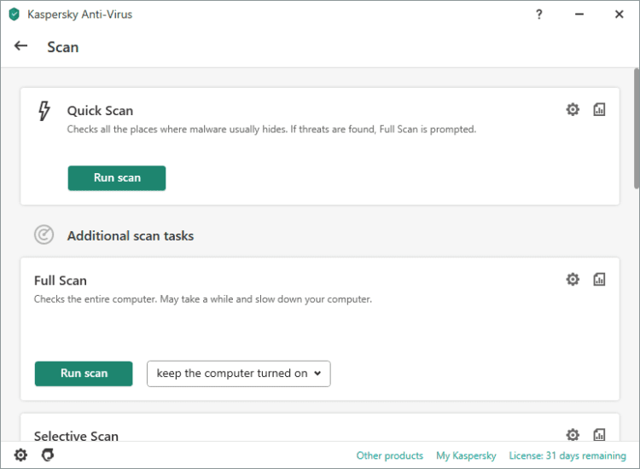This screenshot has height=469, width=640.
Task: Open settings gear in bottom bar
Action: [20, 455]
